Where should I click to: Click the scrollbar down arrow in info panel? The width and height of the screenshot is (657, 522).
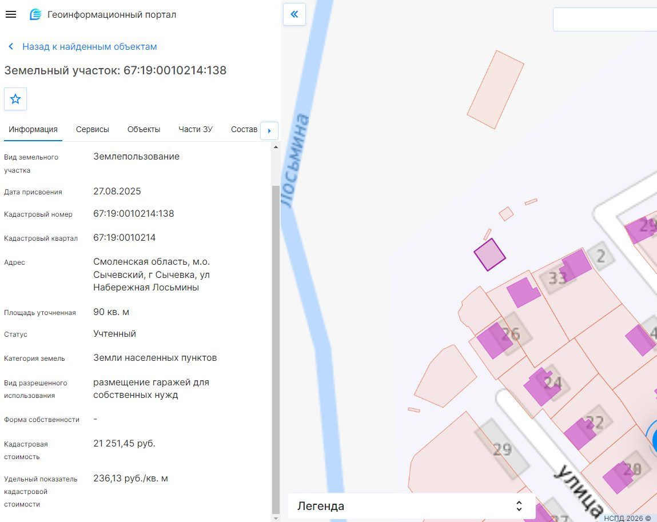pos(275,518)
